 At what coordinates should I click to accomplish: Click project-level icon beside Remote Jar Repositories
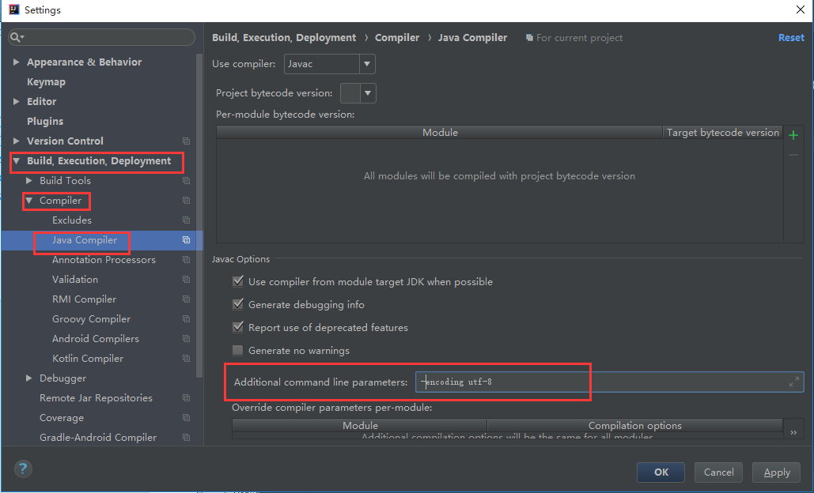(x=186, y=398)
